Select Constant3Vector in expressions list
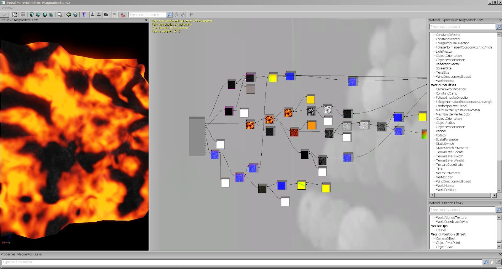The width and height of the screenshot is (502, 269). tap(448, 35)
